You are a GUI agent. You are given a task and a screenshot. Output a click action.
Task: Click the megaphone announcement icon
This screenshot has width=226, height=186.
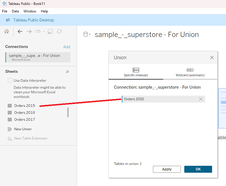8,20
